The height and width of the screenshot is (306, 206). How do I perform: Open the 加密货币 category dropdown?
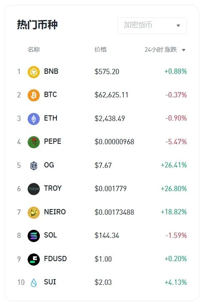pyautogui.click(x=152, y=26)
